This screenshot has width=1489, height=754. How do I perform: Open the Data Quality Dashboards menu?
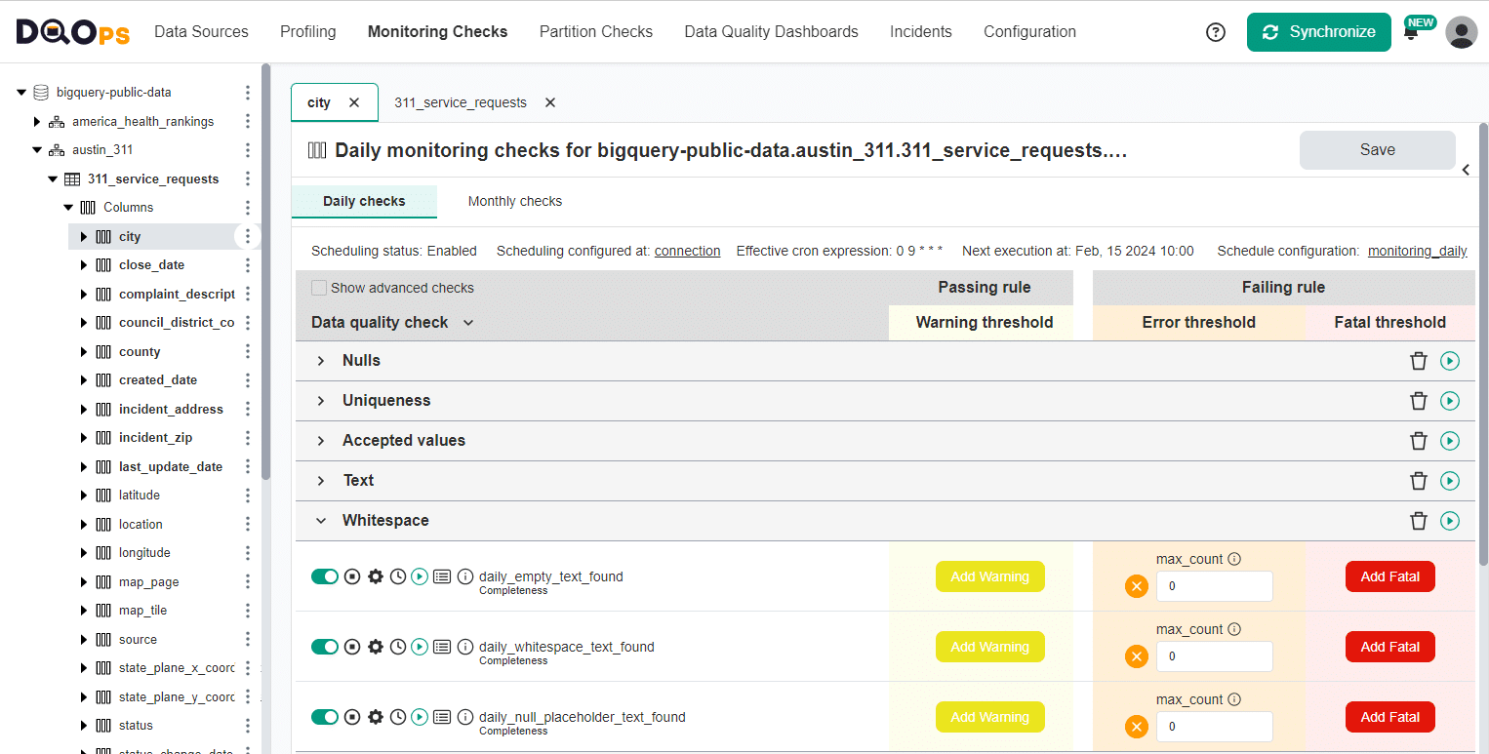(771, 32)
